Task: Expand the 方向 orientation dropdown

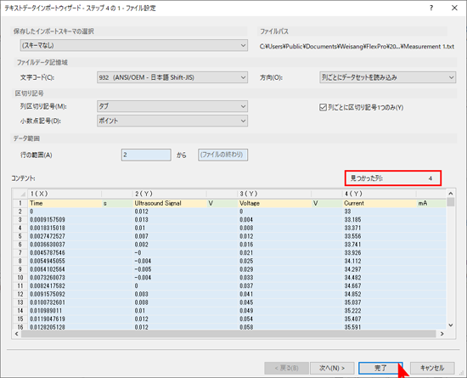Action: pos(387,77)
